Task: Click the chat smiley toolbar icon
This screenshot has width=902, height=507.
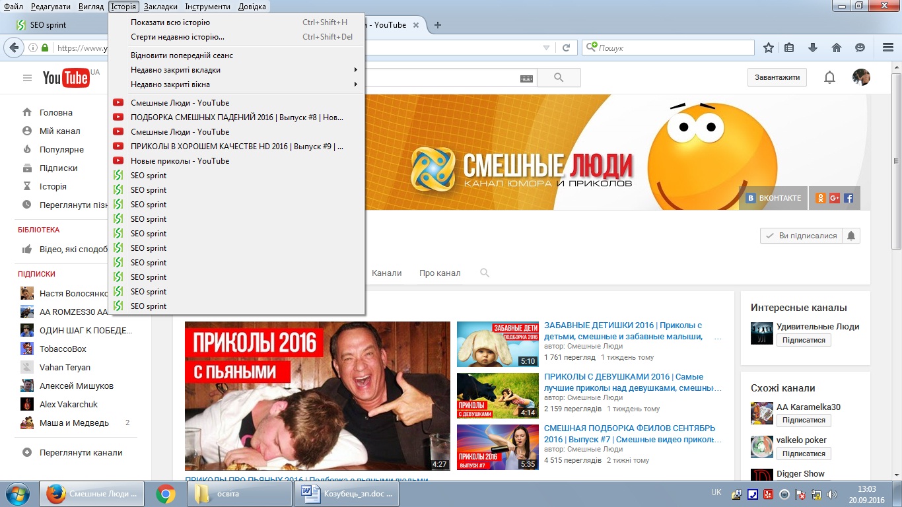Action: (x=860, y=48)
